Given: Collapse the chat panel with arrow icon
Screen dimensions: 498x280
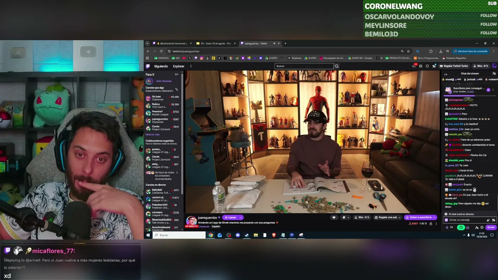Looking at the screenshot, I should coord(446,74).
